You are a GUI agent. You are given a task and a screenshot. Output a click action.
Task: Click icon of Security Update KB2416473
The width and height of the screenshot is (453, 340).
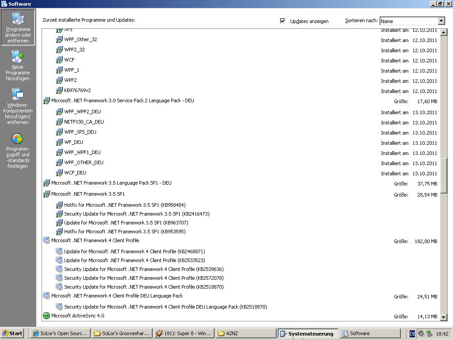pyautogui.click(x=59, y=214)
